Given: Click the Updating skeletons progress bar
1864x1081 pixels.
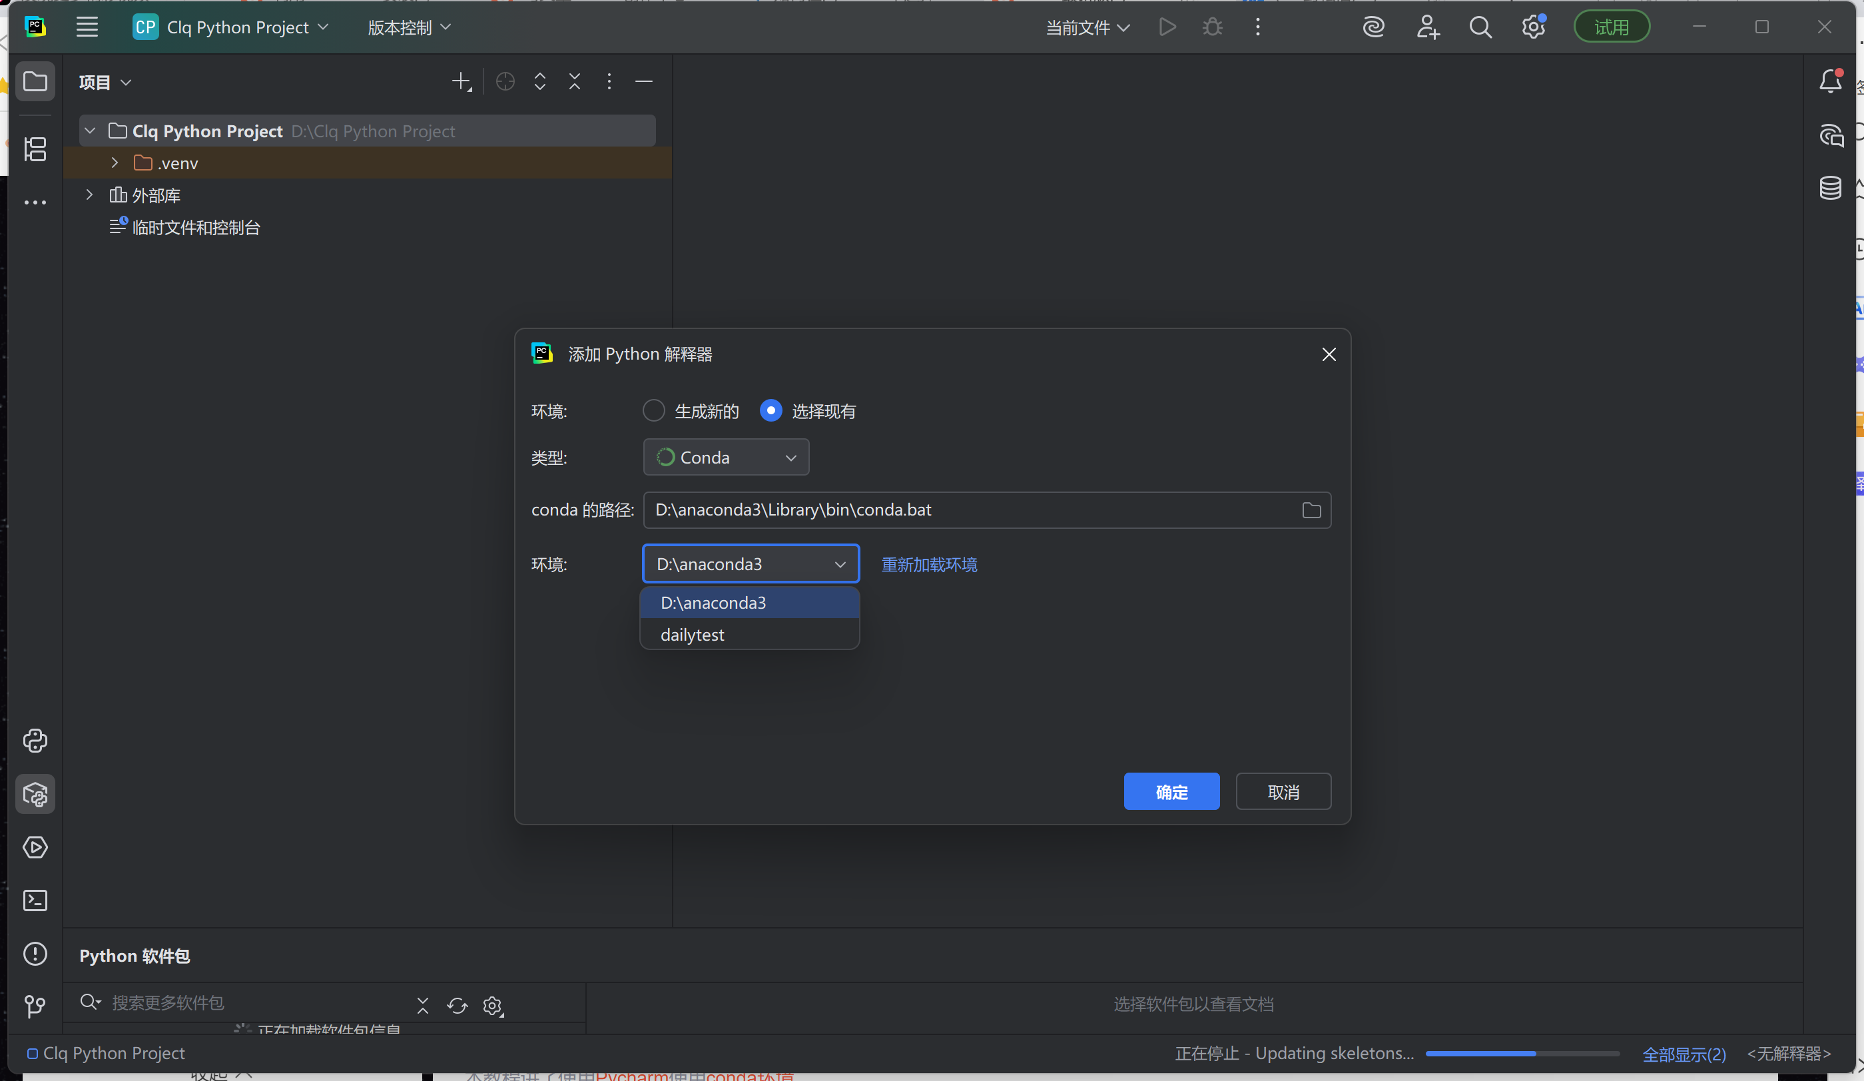Looking at the screenshot, I should pyautogui.click(x=1522, y=1053).
